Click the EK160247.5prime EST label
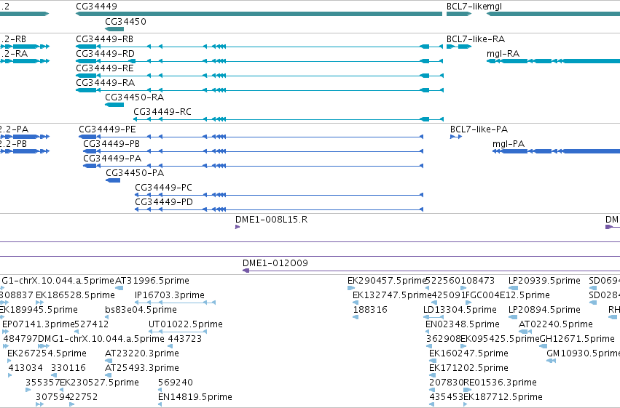 click(x=468, y=353)
